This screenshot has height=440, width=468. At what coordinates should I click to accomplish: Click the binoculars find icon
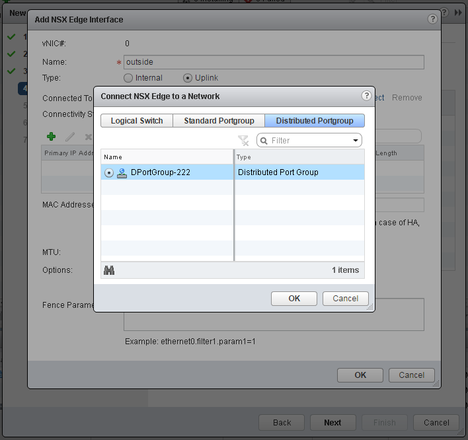(x=109, y=270)
